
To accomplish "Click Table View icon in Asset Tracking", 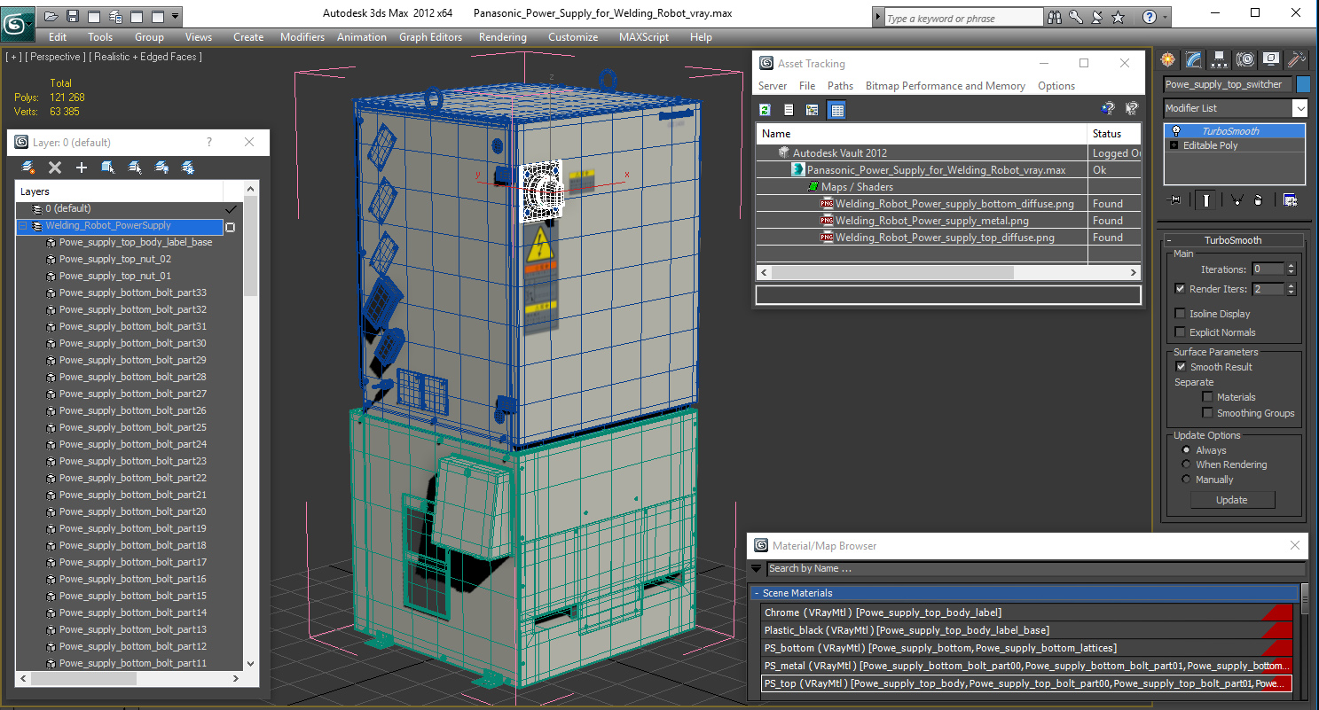I will [x=836, y=110].
